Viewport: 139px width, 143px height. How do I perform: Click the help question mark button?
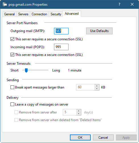119,4
